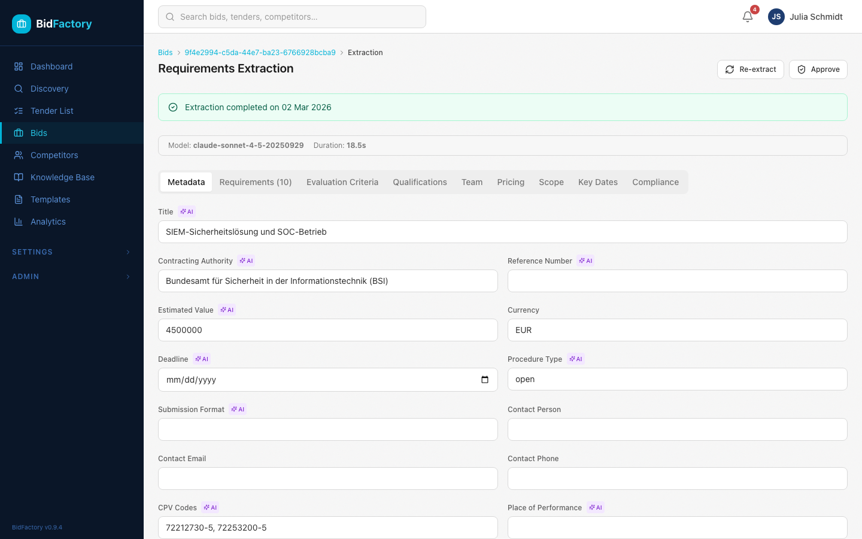The width and height of the screenshot is (862, 539).
Task: Open Analytics in the sidebar
Action: [x=72, y=222]
